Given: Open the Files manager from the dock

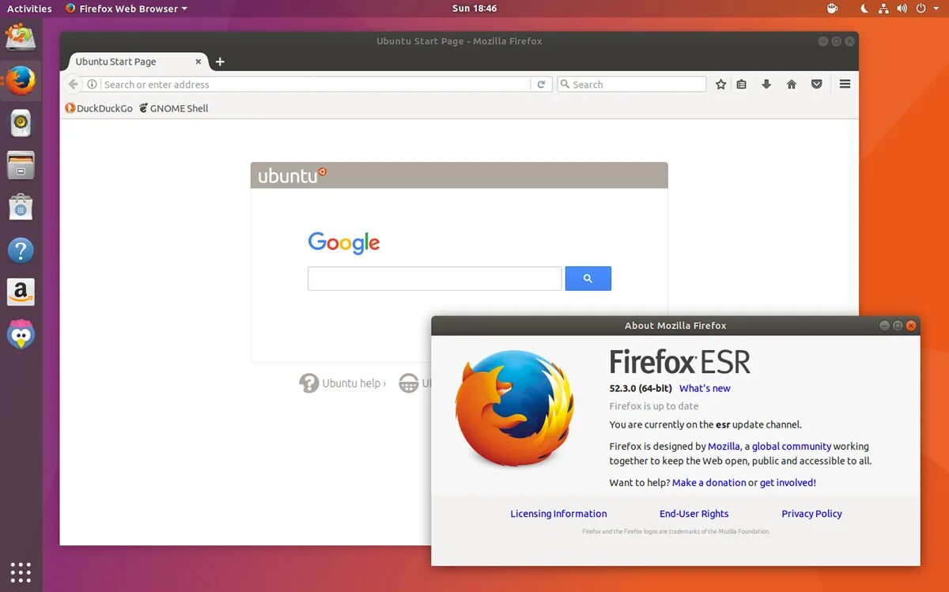Looking at the screenshot, I should tap(21, 165).
